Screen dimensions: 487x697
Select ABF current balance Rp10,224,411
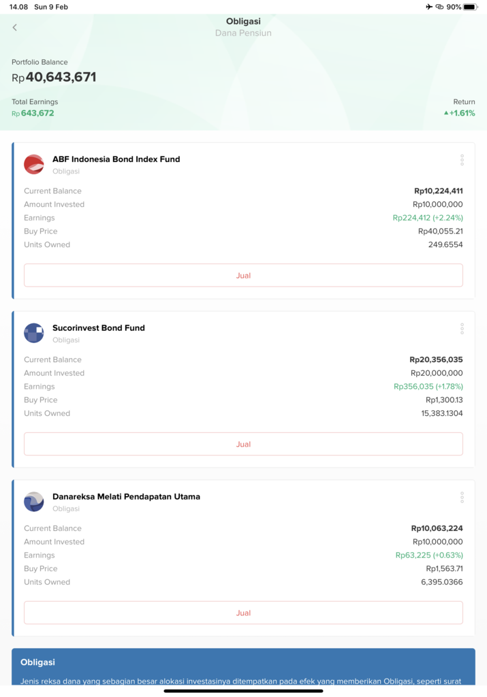click(x=439, y=191)
